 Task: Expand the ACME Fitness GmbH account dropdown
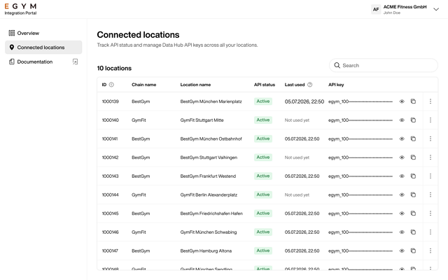coord(436,9)
